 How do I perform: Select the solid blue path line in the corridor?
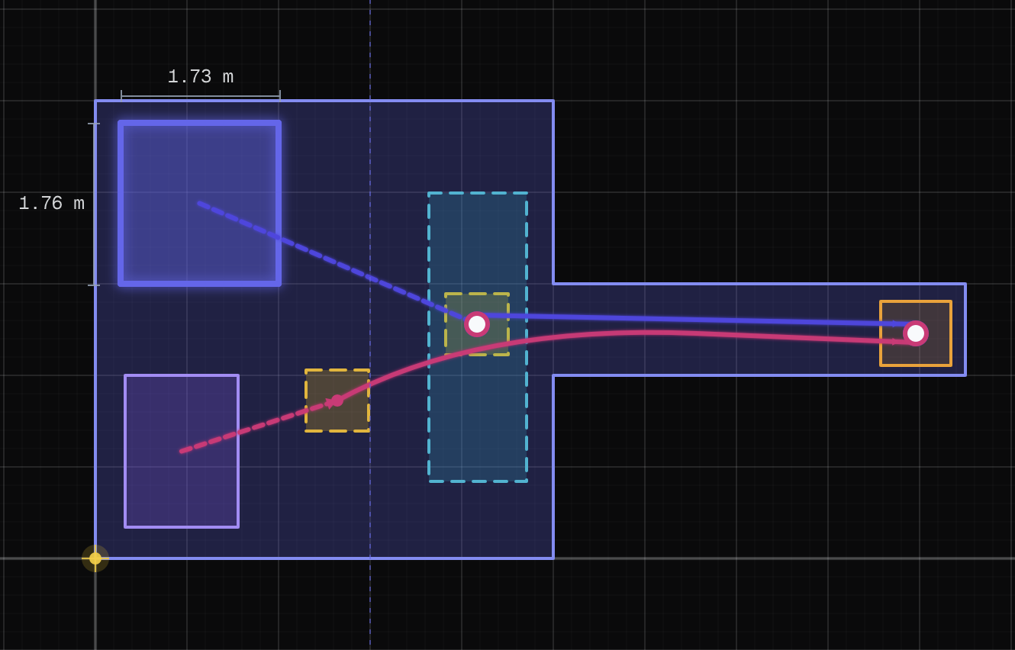click(x=694, y=319)
